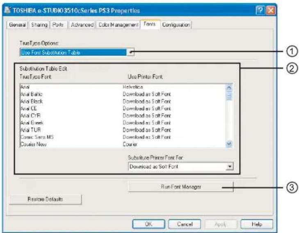Confirm with the OK button
299x233 pixels.
pyautogui.click(x=149, y=224)
